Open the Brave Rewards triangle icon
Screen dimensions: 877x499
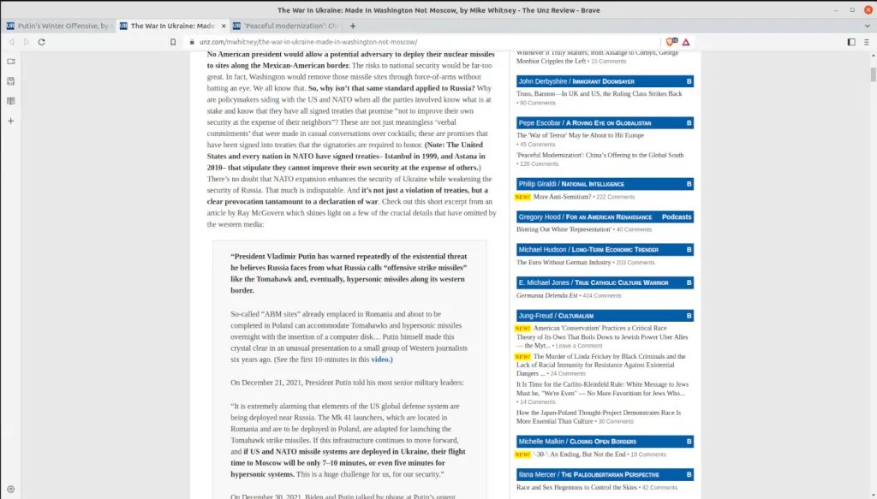(x=686, y=42)
